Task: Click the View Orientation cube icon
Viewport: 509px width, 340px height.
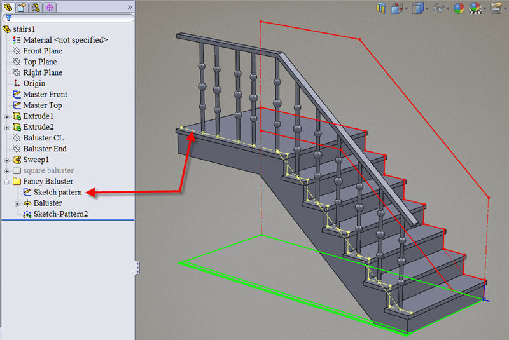Action: pos(396,8)
